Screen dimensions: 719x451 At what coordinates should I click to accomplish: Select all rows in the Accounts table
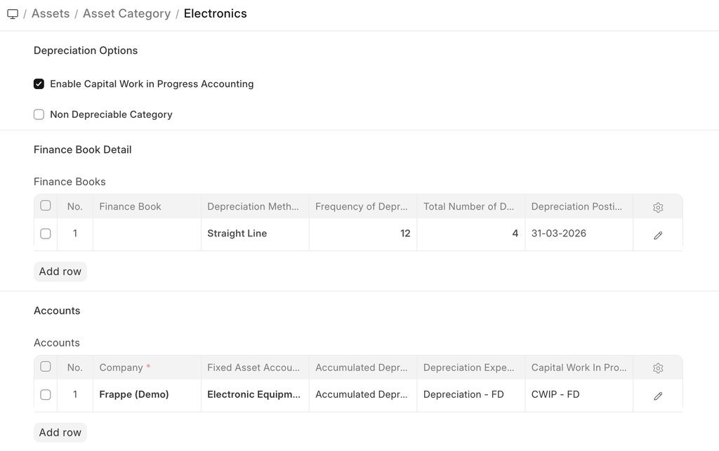pyautogui.click(x=46, y=367)
